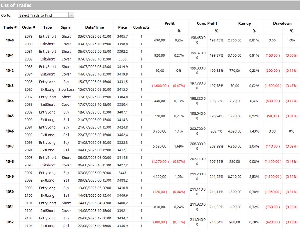Image resolution: width=300 pixels, height=229 pixels.
Task: Click the Order # column header
Action: point(29,27)
